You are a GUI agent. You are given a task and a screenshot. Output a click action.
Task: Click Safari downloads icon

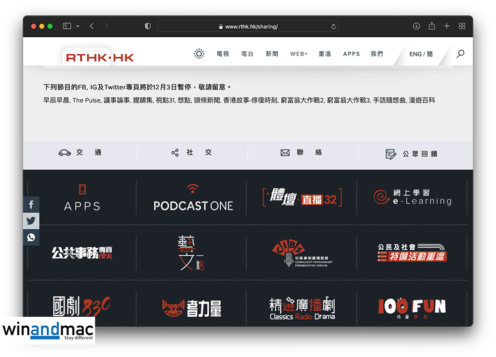coord(416,26)
